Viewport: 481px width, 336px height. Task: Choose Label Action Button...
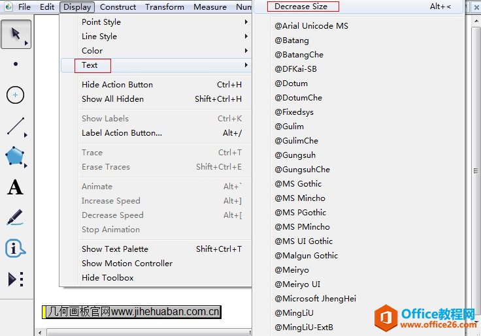156,133
